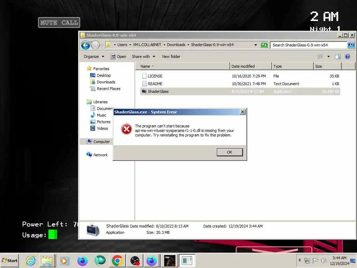Click Users in the address breadcrumb
Image resolution: width=357 pixels, height=268 pixels.
click(122, 45)
